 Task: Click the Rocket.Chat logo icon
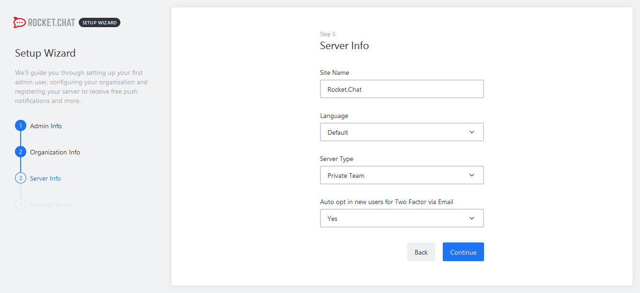(19, 22)
